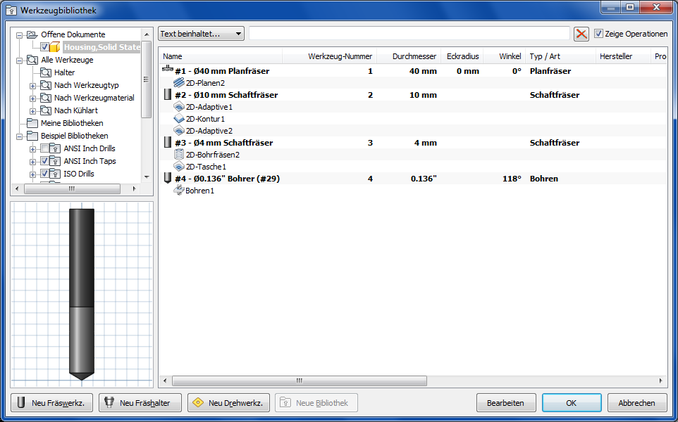Click the Nach Kühlart search icon
The width and height of the screenshot is (678, 422).
45,110
